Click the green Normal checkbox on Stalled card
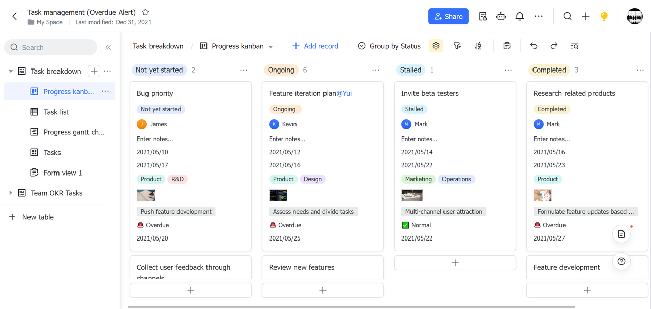 point(405,225)
